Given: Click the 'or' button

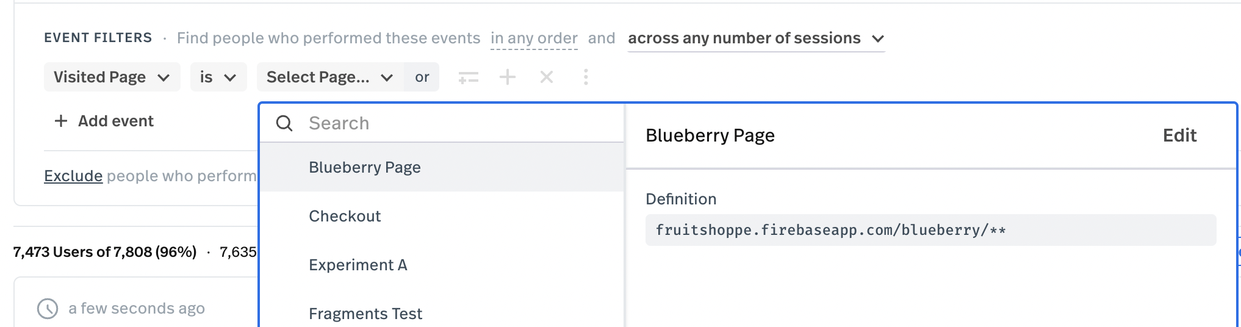Looking at the screenshot, I should coord(422,77).
